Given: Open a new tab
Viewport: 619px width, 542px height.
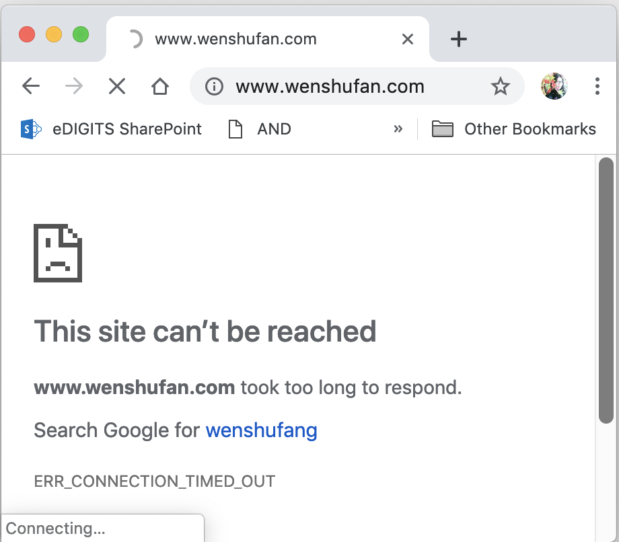Looking at the screenshot, I should click(x=458, y=39).
